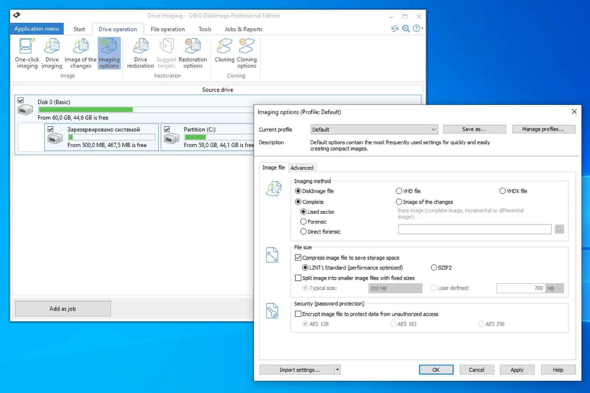Start a Drive restoration
This screenshot has width=590, height=393.
pos(140,53)
